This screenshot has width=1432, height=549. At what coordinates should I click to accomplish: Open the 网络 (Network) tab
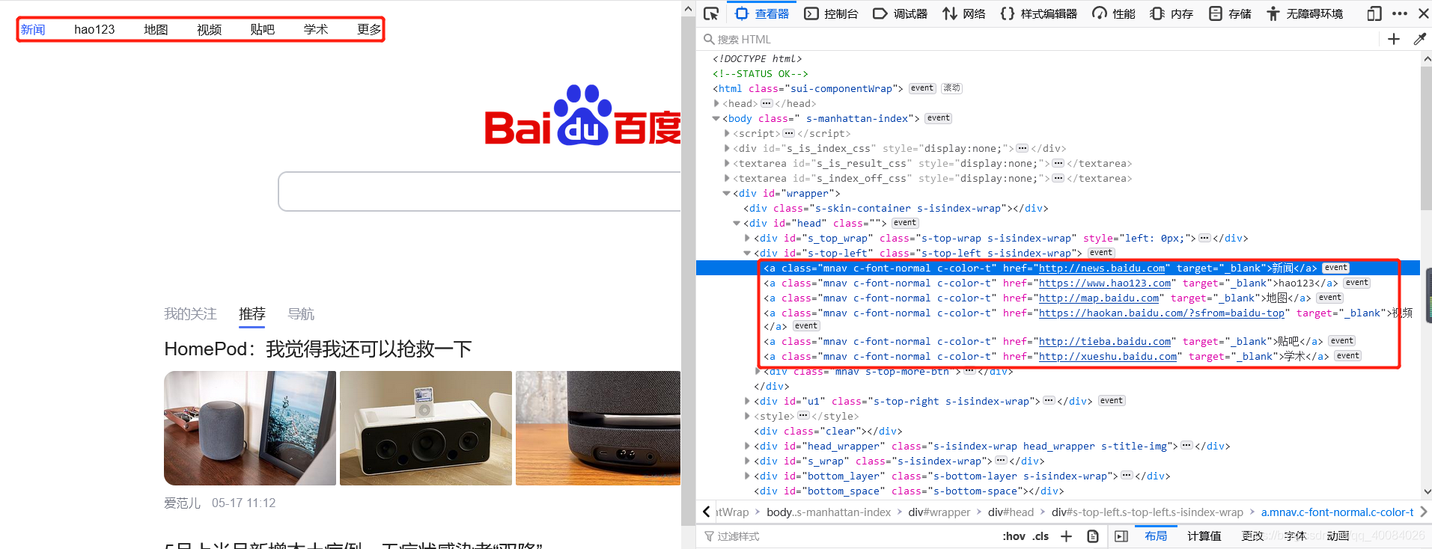964,13
